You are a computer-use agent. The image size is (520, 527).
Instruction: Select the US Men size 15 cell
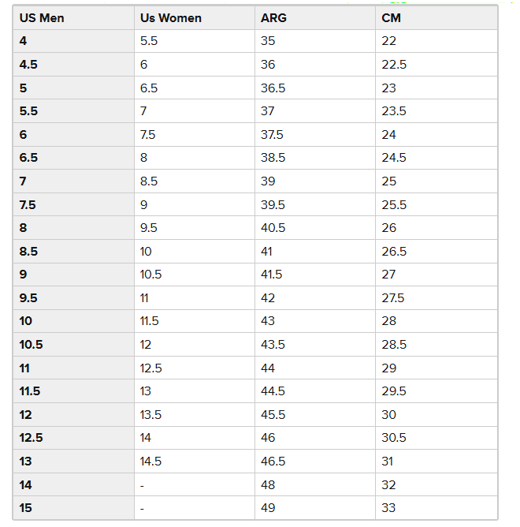[x=26, y=508]
